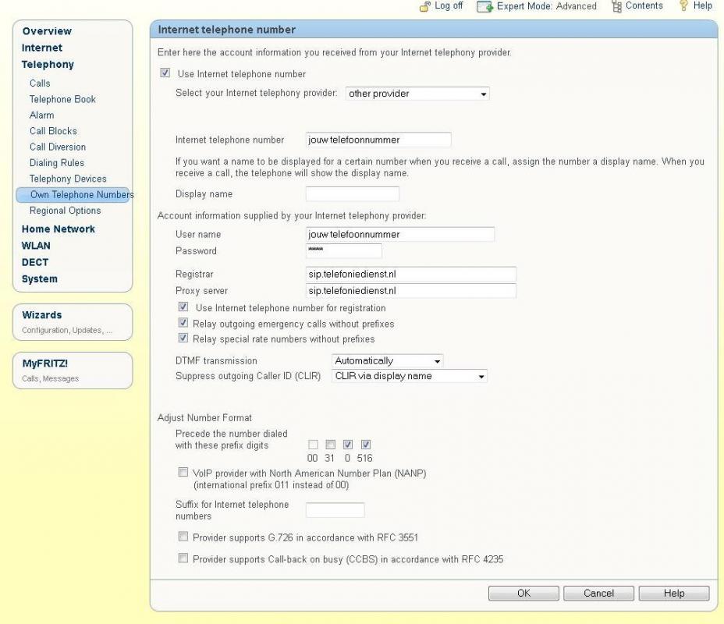Click the Help lightbulb icon
The width and height of the screenshot is (724, 624).
pos(684,6)
